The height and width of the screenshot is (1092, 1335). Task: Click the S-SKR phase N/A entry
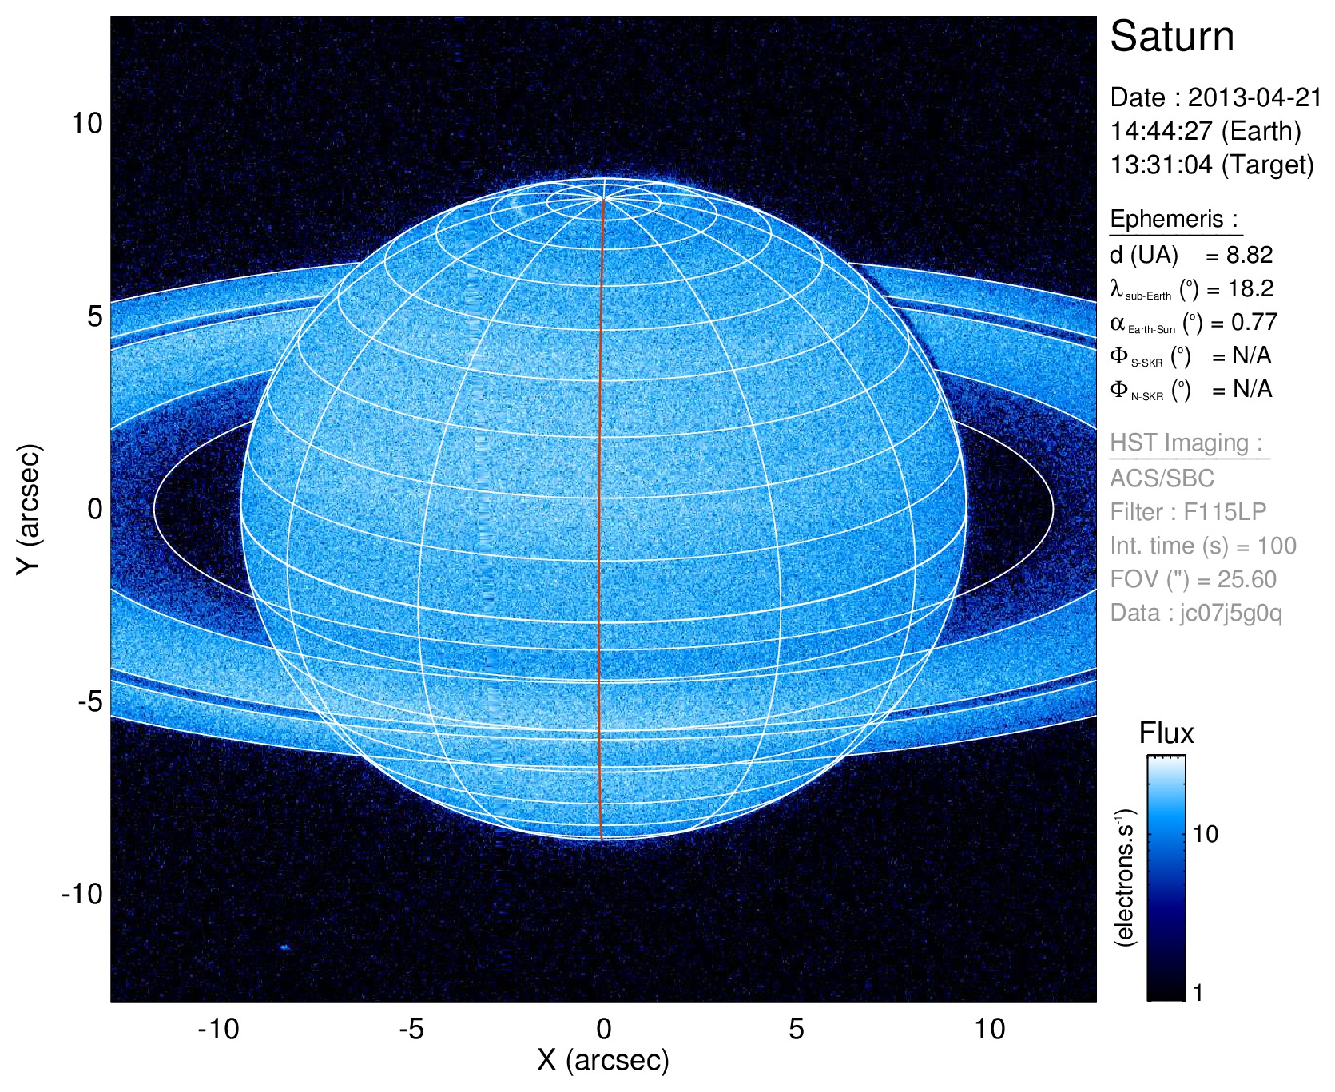coord(1252,355)
